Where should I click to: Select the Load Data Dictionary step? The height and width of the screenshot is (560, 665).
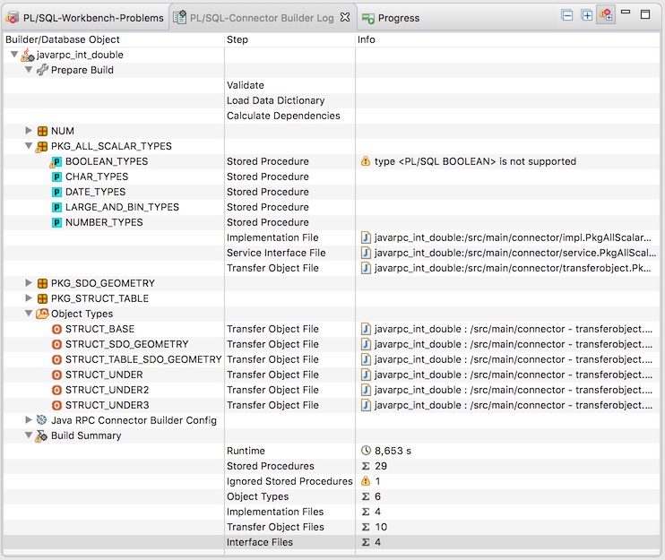tap(276, 100)
